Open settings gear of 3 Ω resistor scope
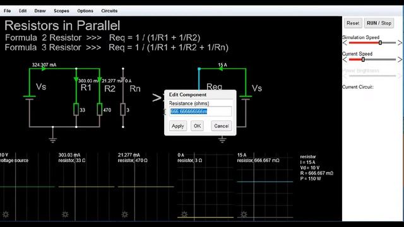The image size is (404, 227). pyautogui.click(x=184, y=214)
